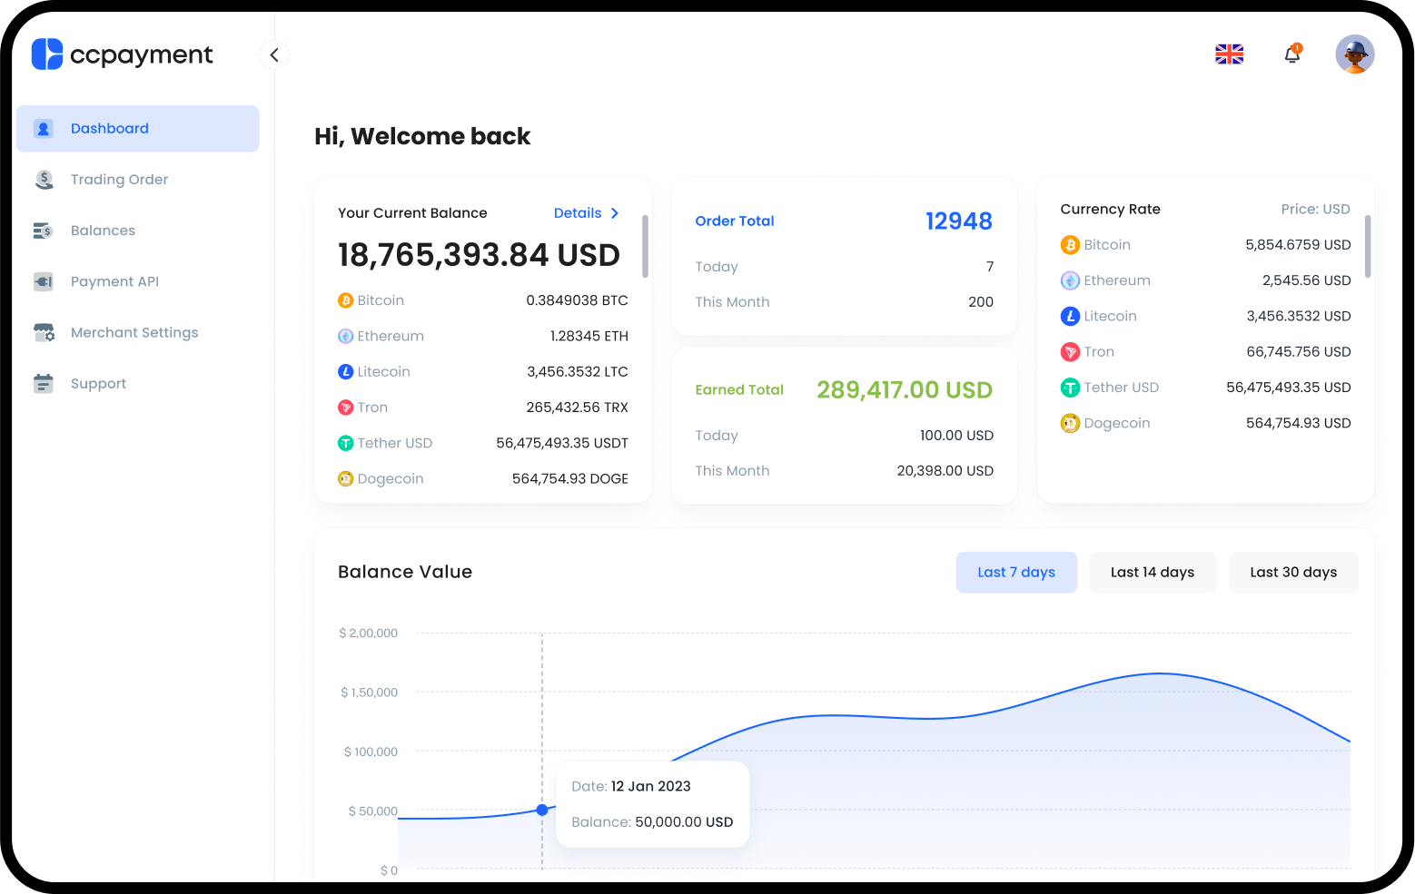Click the Bitcoin rate 5,854.6759 USD
The height and width of the screenshot is (894, 1415).
[1298, 245]
